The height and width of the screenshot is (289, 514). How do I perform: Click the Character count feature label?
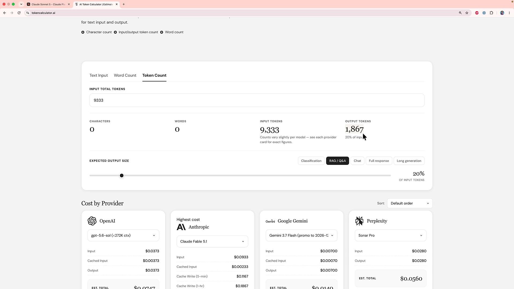99,32
